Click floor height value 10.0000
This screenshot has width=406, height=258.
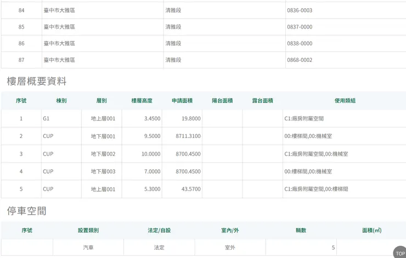tap(151, 154)
